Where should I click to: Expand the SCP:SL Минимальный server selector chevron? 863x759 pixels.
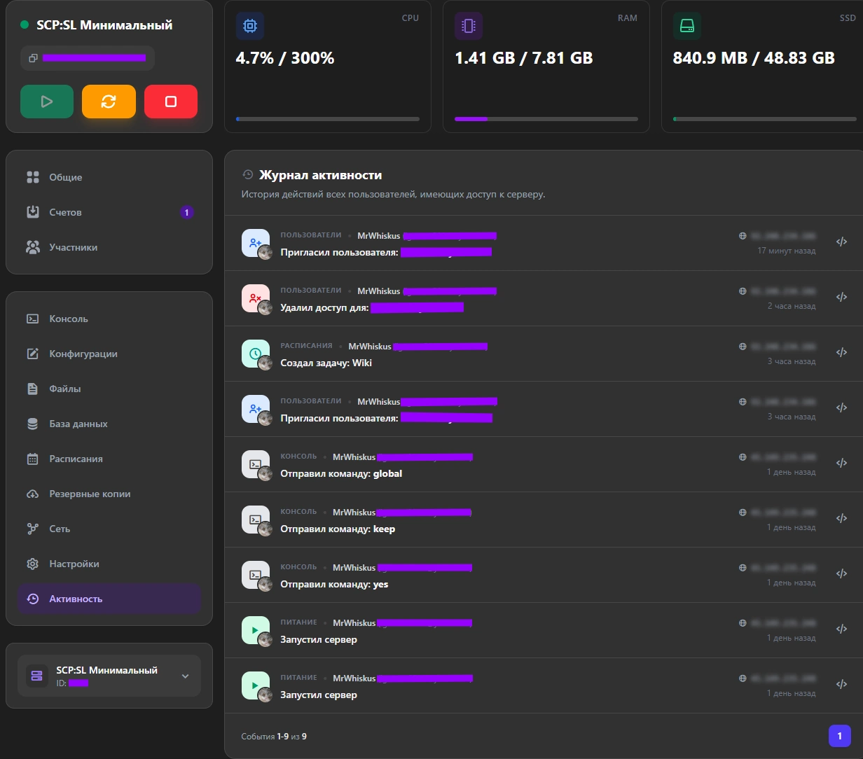tap(185, 676)
